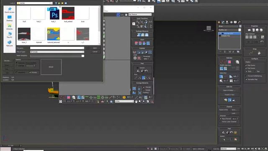Select polygon sub-object mode in UV editor toolbar
Viewport: 268px width, 151px height.
(68, 97)
